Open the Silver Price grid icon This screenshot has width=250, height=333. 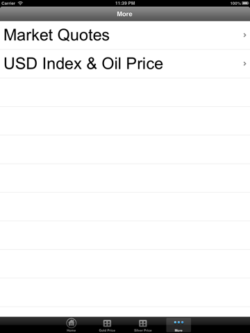pyautogui.click(x=143, y=323)
